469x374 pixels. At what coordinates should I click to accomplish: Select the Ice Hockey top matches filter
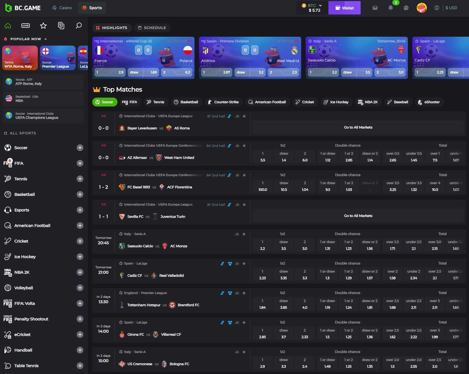coord(336,102)
